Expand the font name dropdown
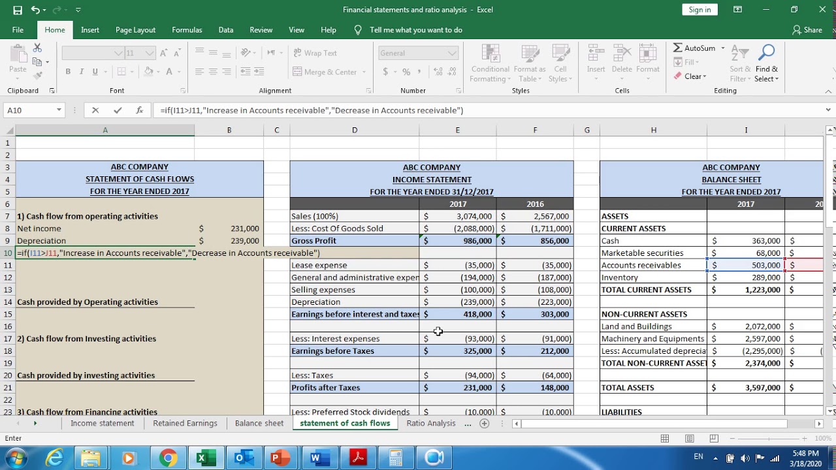Image resolution: width=836 pixels, height=470 pixels. tap(118, 53)
